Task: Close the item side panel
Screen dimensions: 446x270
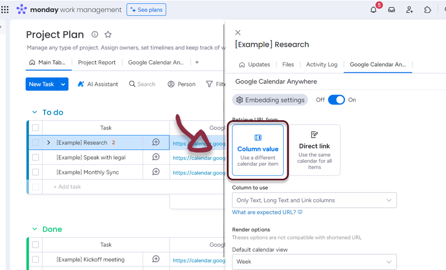Action: point(238,33)
